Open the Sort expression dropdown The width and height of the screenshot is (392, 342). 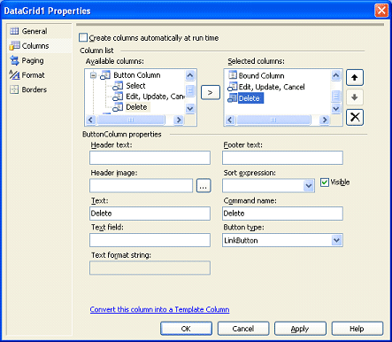click(309, 186)
